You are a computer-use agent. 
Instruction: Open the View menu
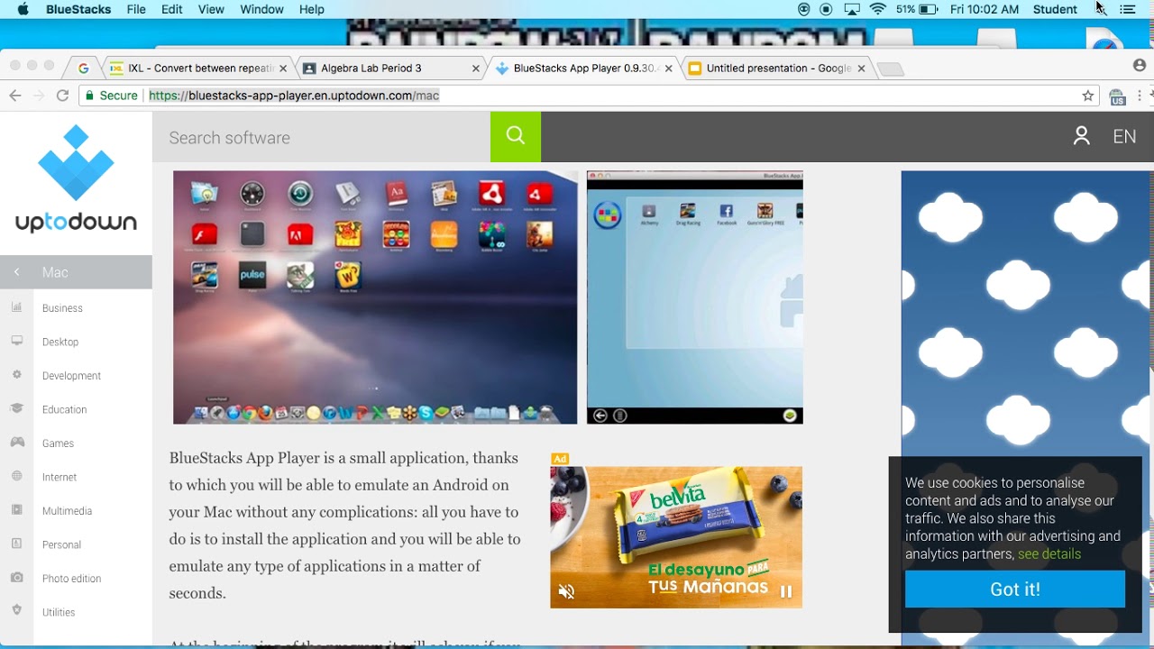click(211, 9)
